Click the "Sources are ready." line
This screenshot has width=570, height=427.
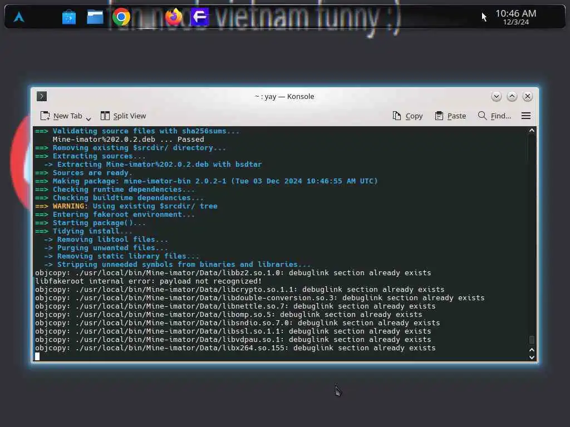[83, 173]
